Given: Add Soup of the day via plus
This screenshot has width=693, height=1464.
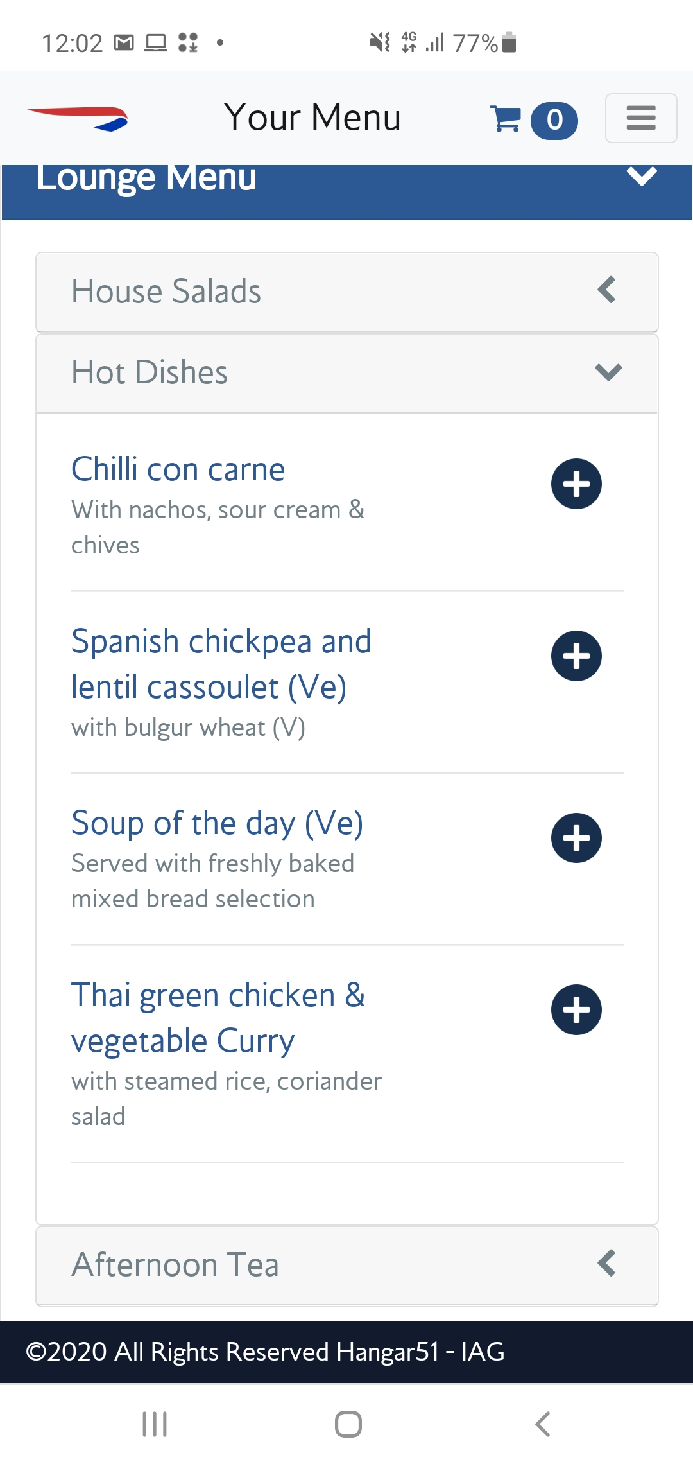Looking at the screenshot, I should pyautogui.click(x=576, y=837).
